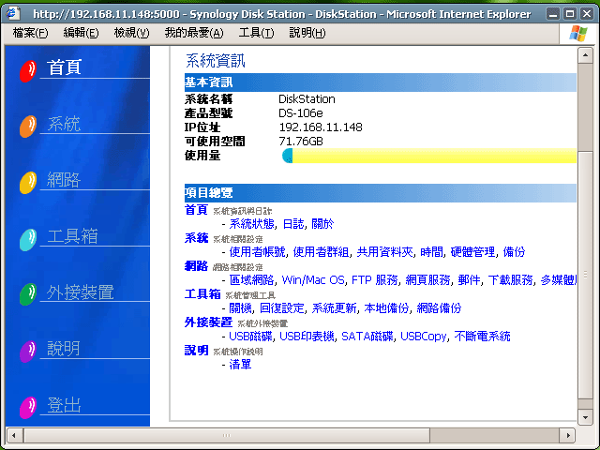Open the 關於 link
Viewport: 600px width, 450px height.
322,224
